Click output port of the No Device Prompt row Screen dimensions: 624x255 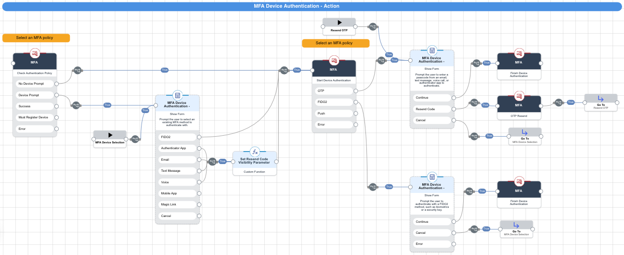57,83
